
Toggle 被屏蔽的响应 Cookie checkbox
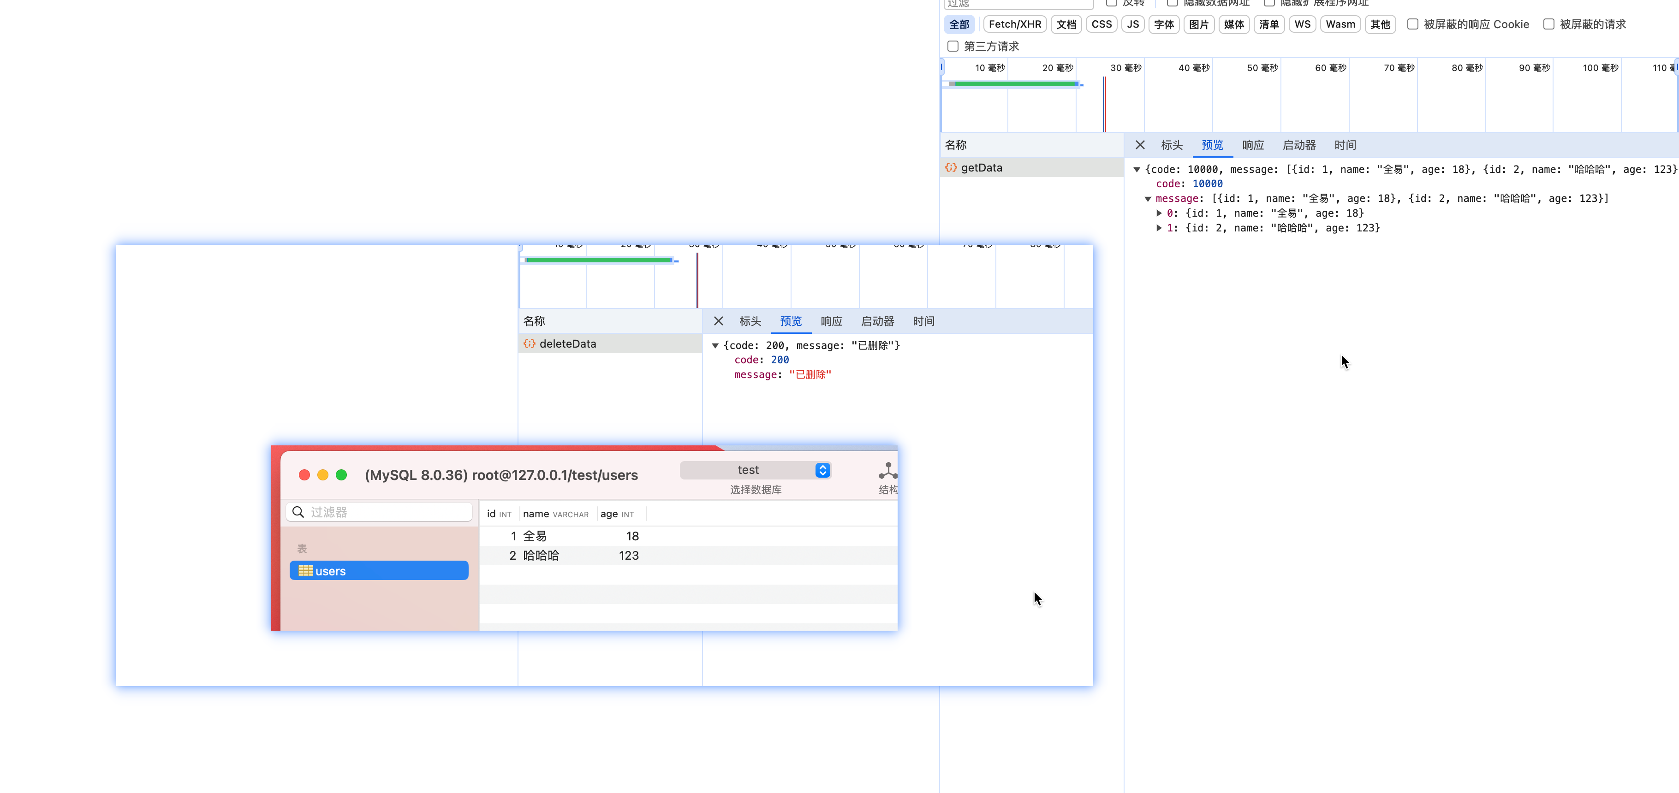pos(1412,24)
